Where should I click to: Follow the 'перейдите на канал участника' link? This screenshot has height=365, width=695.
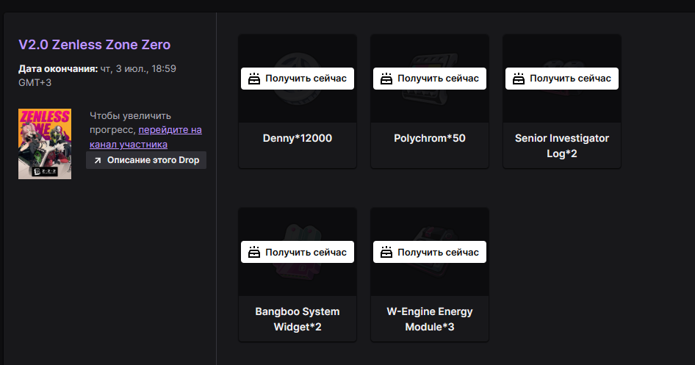click(x=145, y=137)
